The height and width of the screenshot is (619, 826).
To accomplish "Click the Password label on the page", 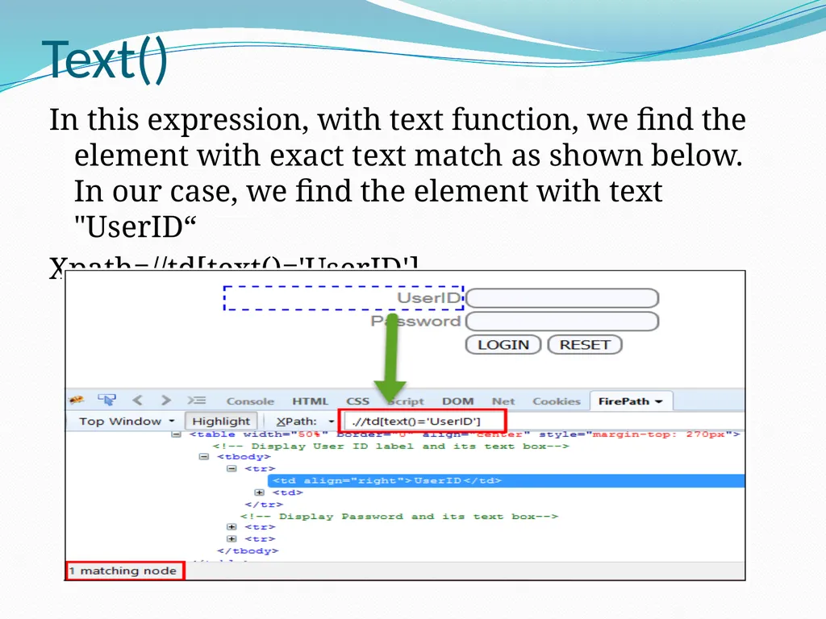I will (x=415, y=321).
